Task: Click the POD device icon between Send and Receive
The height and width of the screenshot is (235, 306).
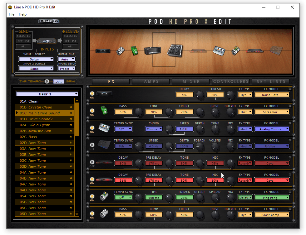Action: click(47, 41)
